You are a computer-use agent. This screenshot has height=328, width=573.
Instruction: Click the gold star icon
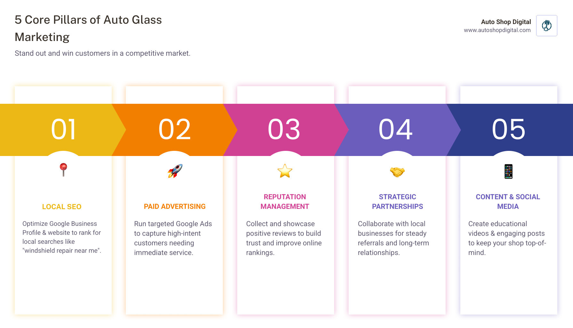point(285,171)
